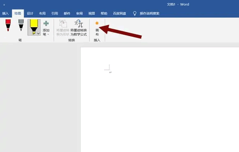The width and height of the screenshot is (239, 152).
Task: Open the 视图 (View) tab
Action: pos(92,14)
